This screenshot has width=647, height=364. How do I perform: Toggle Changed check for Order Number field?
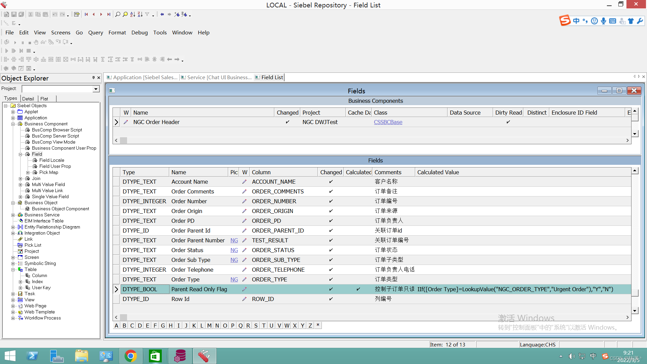point(331,201)
